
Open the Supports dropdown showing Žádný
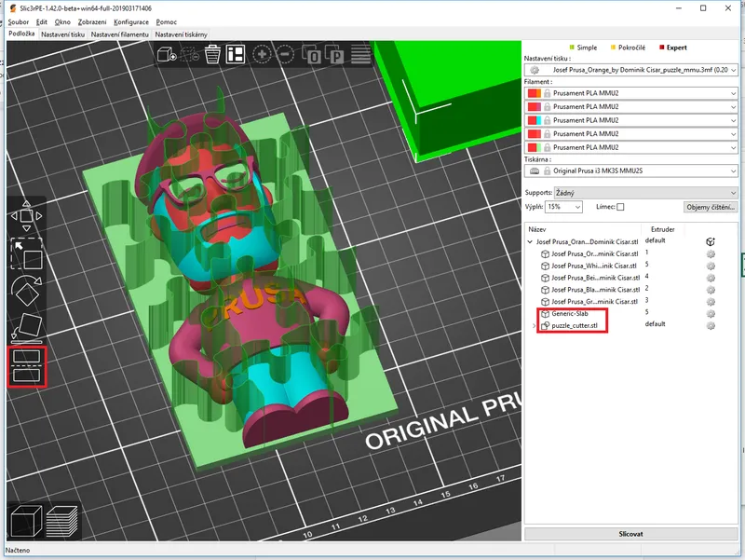click(645, 192)
